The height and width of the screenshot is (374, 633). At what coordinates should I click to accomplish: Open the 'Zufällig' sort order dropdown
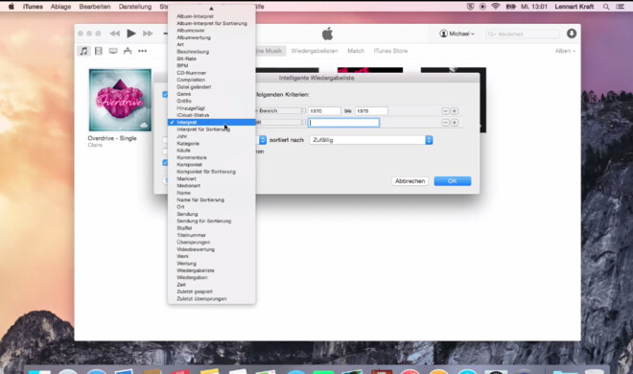click(371, 140)
